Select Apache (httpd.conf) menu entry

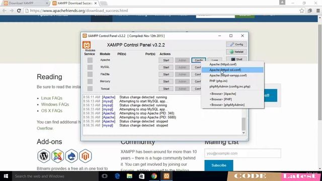(232, 64)
